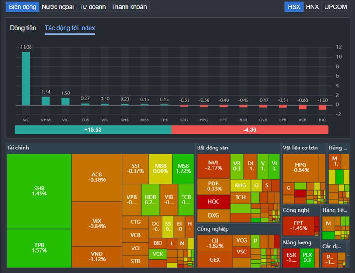Click the VPB heatmap tile
Image resolution: width=355 pixels, height=273 pixels.
(x=132, y=200)
